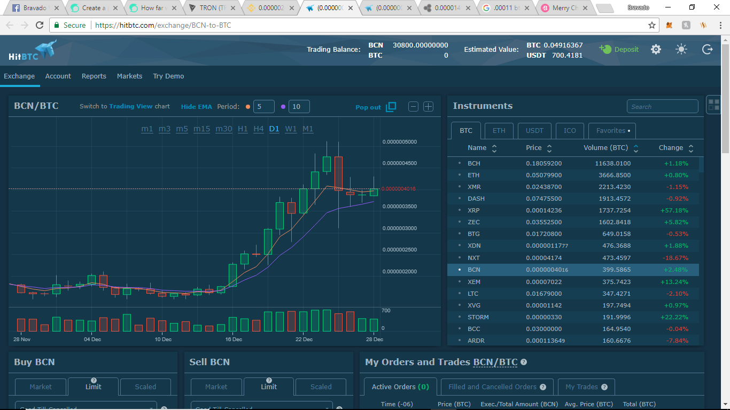Click help icon on My Trades tab
This screenshot has height=410, width=730.
[x=604, y=387]
